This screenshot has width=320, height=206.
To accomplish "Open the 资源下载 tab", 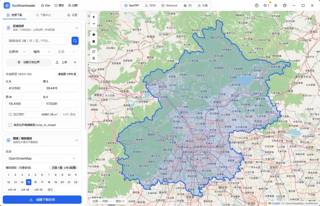I will pyautogui.click(x=14, y=15).
